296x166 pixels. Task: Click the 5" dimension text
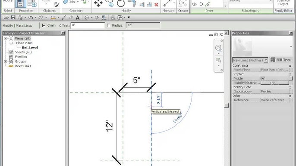(137, 80)
